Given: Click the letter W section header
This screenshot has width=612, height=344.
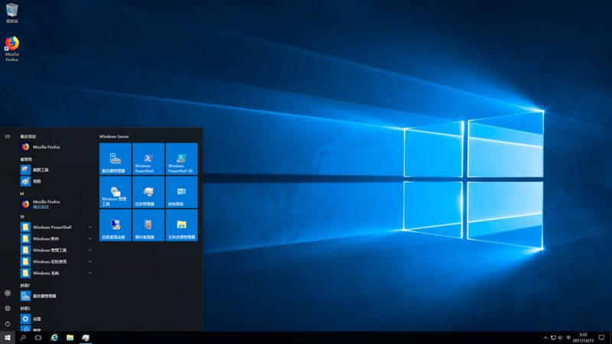Looking at the screenshot, I should point(22,217).
